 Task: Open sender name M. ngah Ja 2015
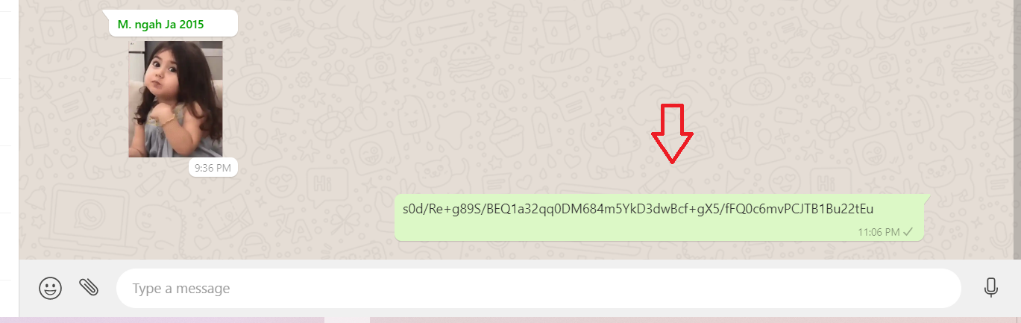tap(161, 24)
